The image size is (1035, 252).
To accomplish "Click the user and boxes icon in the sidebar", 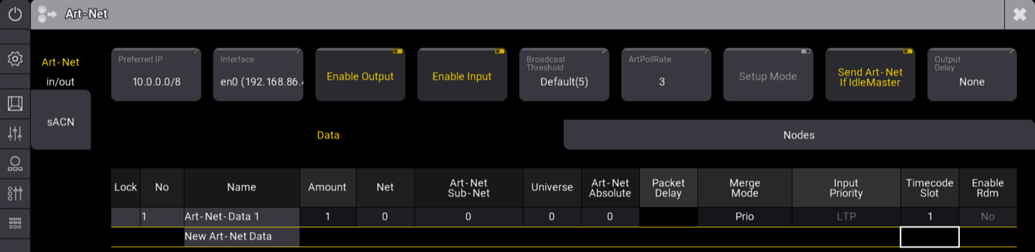I will 15,163.
